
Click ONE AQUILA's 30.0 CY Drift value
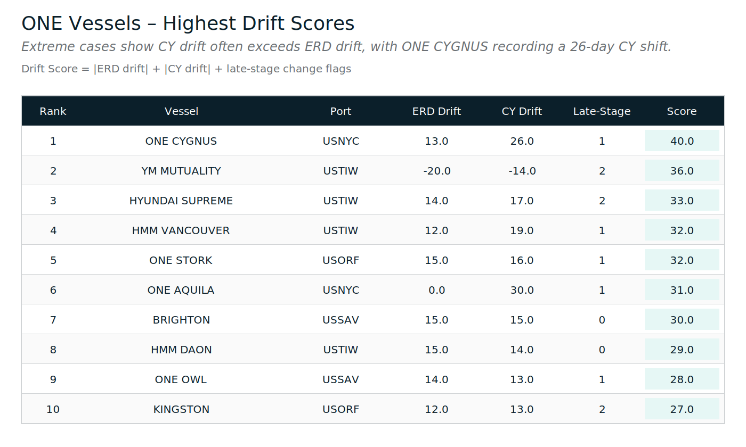[x=522, y=290]
